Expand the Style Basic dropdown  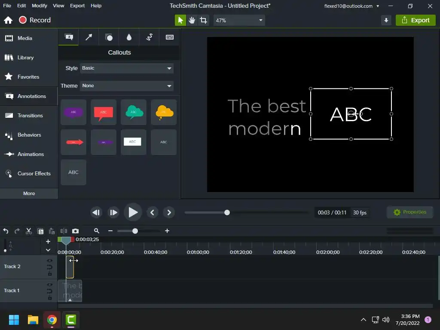pos(127,68)
